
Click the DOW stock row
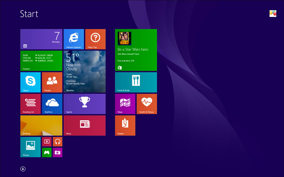38,55
